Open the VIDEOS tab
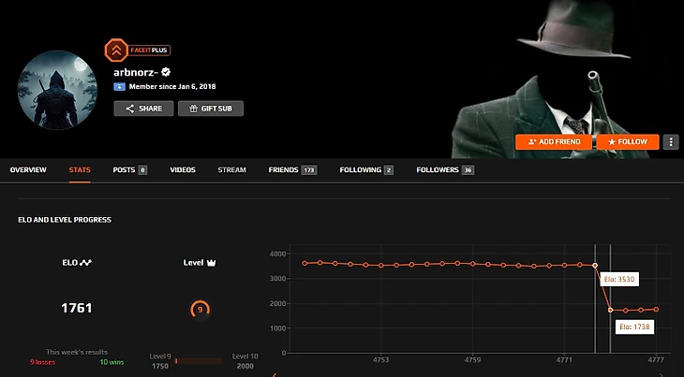 (x=183, y=169)
